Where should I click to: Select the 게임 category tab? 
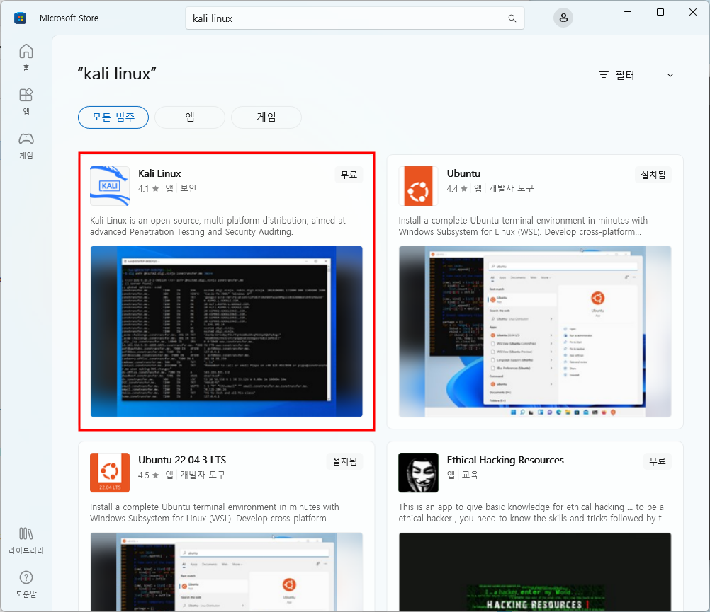pos(266,117)
